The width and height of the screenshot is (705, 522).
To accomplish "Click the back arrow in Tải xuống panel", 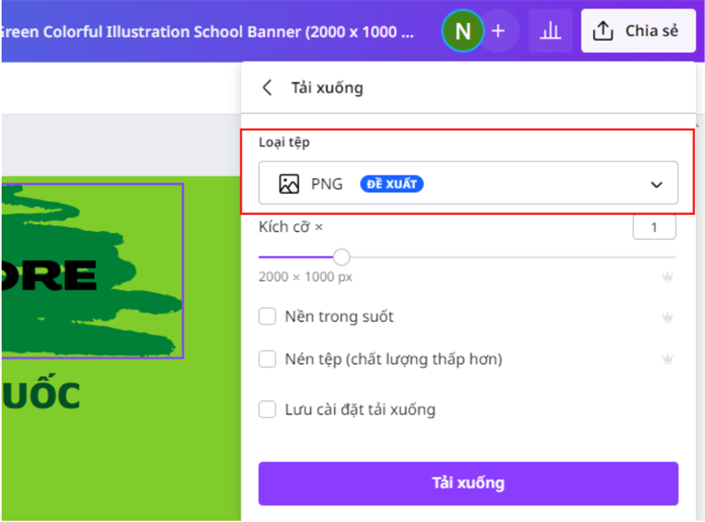I will tap(267, 87).
